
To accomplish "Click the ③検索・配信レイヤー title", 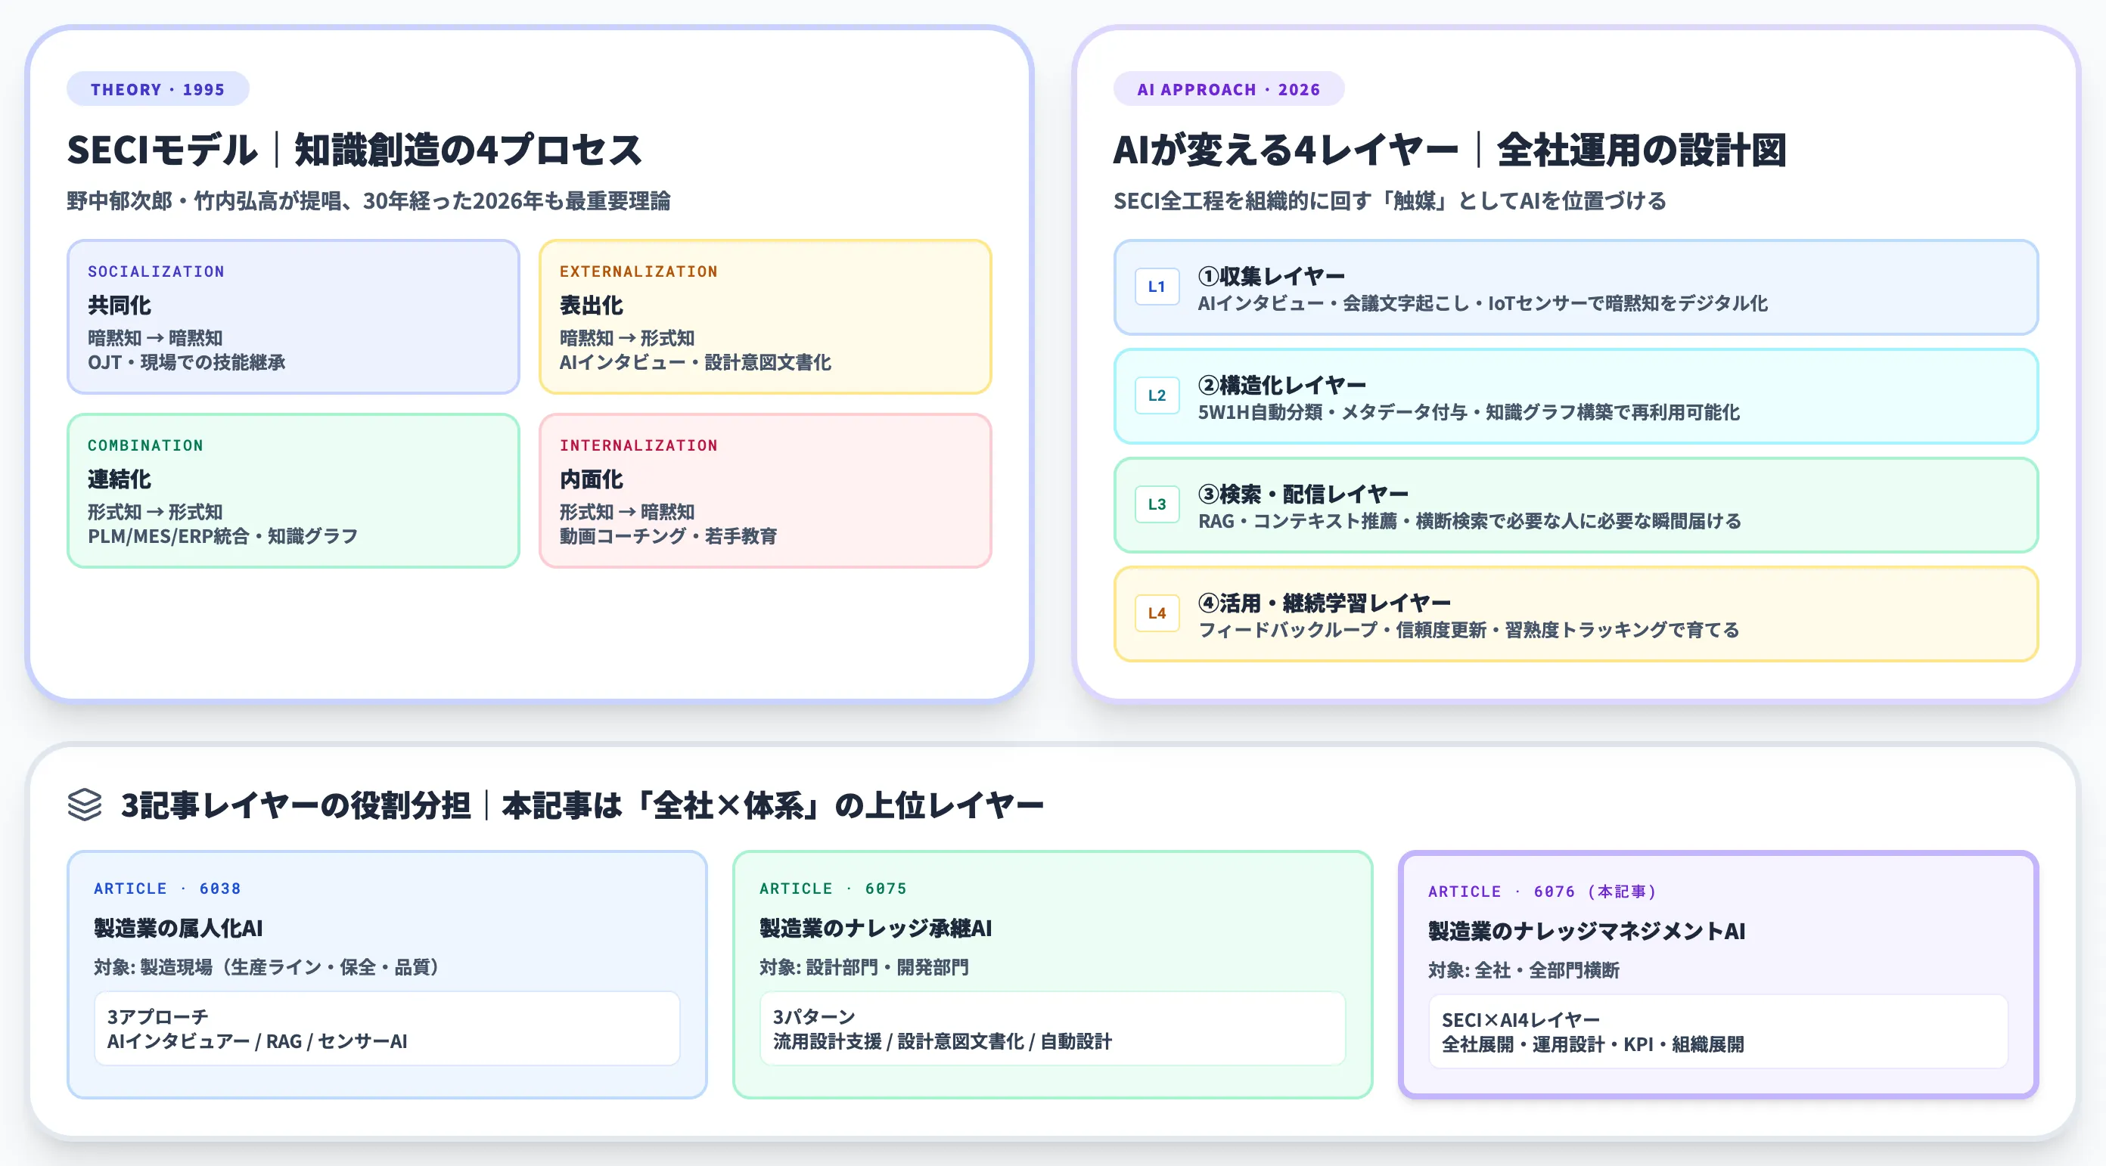I will [1303, 494].
